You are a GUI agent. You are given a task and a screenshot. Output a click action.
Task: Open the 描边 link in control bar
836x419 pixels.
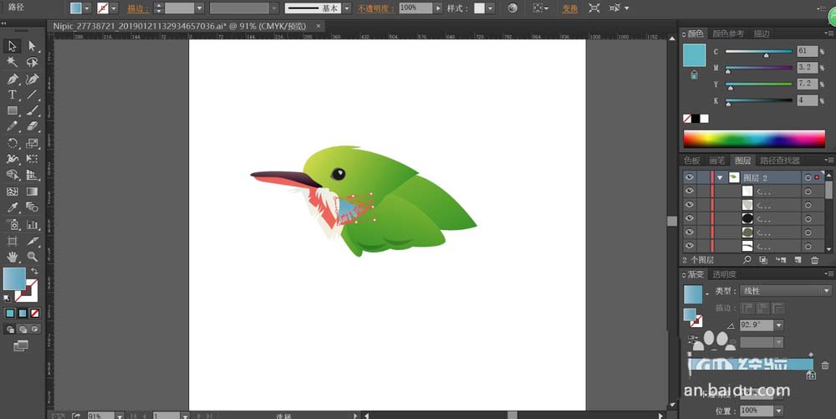138,8
